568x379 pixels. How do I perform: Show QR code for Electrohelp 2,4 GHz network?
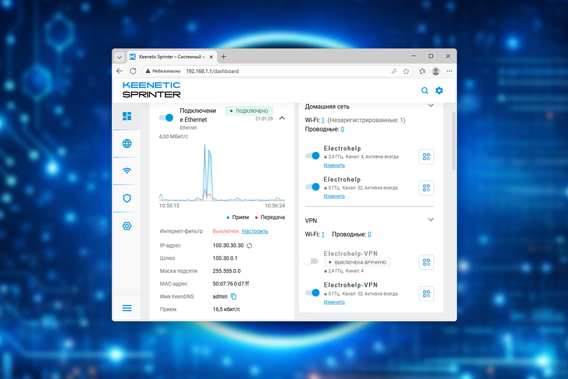tap(426, 157)
